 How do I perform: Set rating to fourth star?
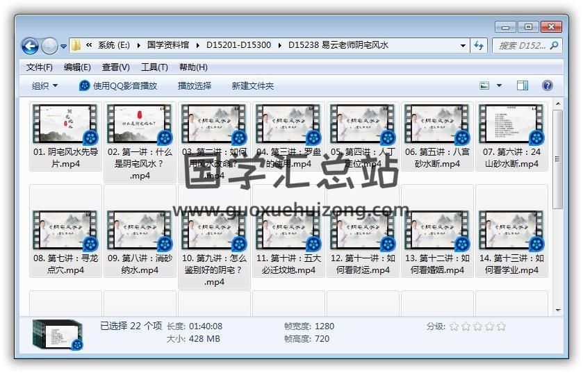click(x=489, y=326)
